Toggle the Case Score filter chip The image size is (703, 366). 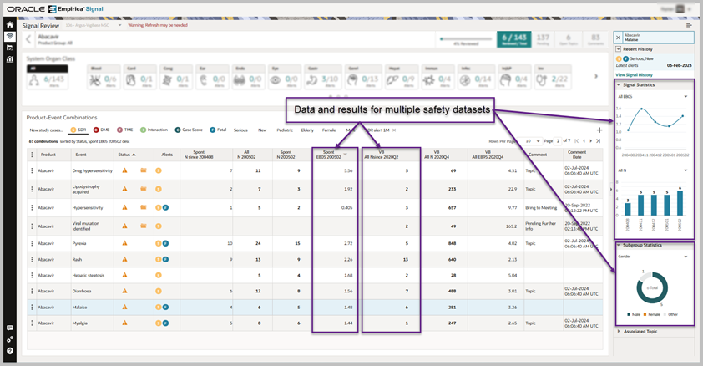[x=189, y=130]
